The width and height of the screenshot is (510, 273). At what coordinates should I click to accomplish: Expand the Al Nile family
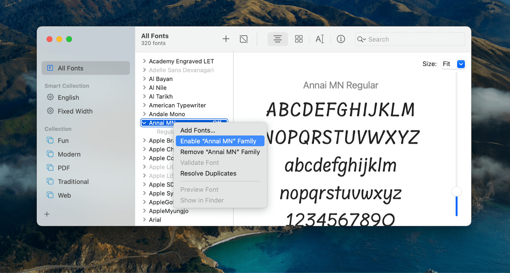pyautogui.click(x=144, y=87)
